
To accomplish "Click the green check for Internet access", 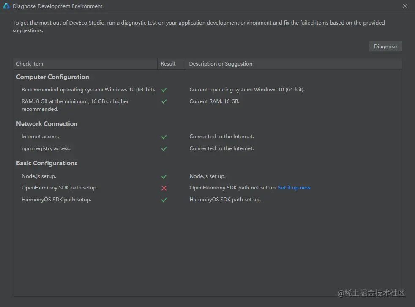I will [x=164, y=137].
